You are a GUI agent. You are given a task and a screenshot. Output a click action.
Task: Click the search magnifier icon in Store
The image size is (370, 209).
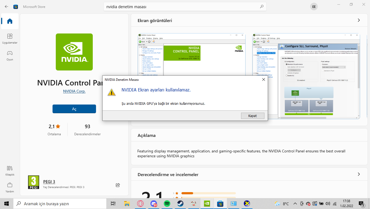click(x=262, y=7)
